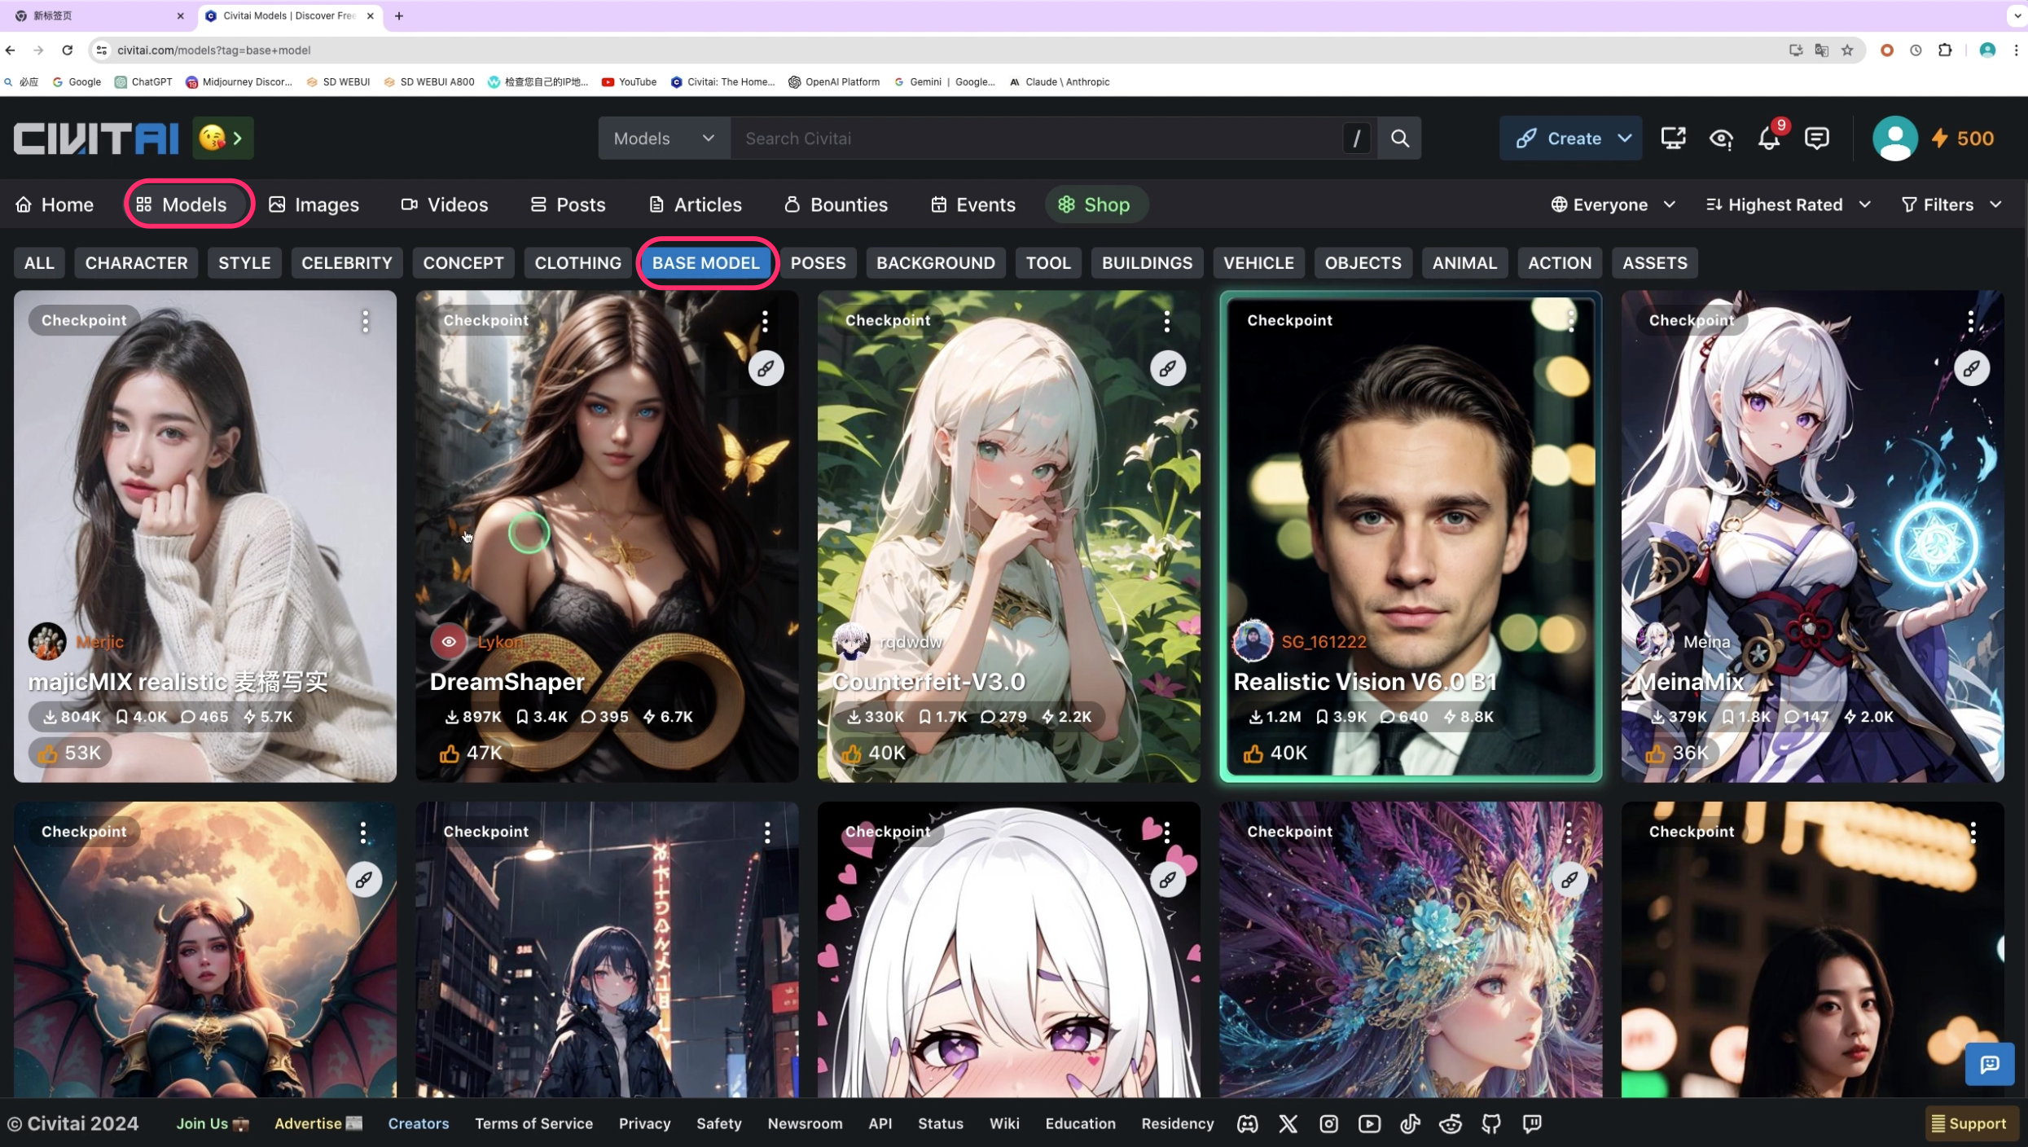Open the GitHub footer icon

[1491, 1124]
